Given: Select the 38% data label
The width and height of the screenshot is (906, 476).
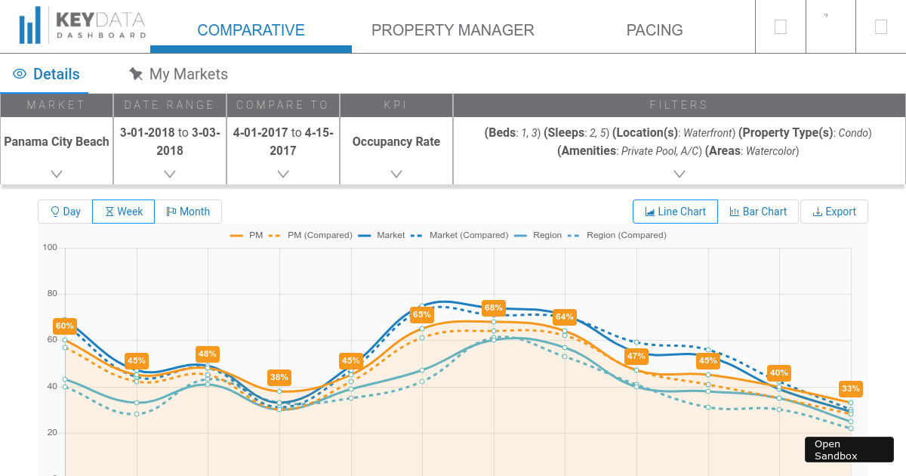Looking at the screenshot, I should [x=279, y=377].
